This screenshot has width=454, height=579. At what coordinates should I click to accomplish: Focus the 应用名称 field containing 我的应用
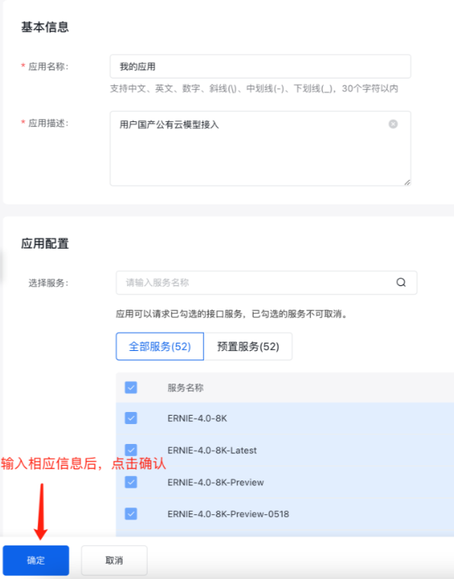click(261, 66)
